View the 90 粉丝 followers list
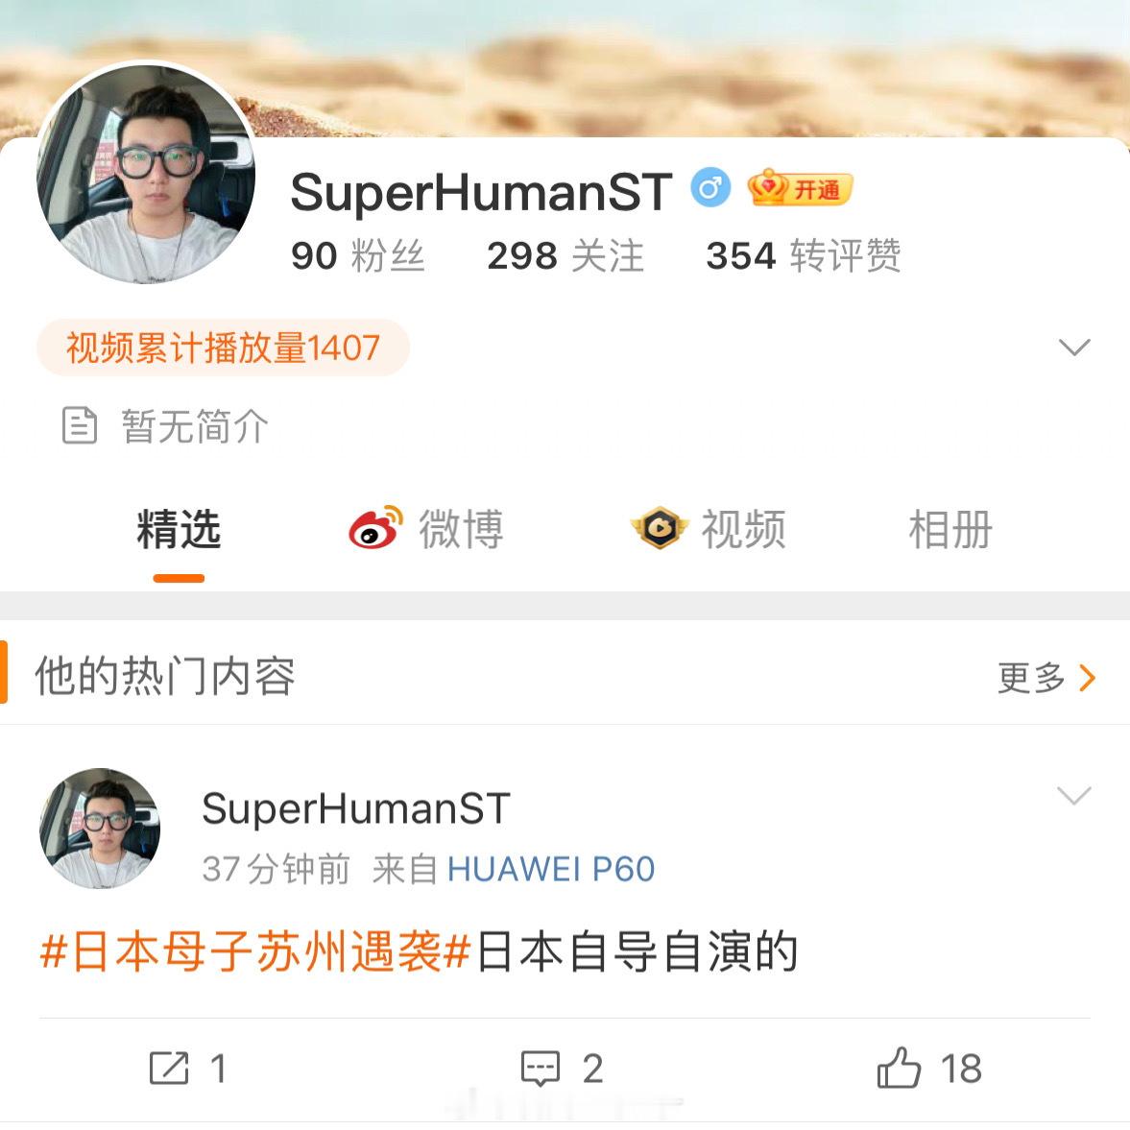 pyautogui.click(x=358, y=255)
